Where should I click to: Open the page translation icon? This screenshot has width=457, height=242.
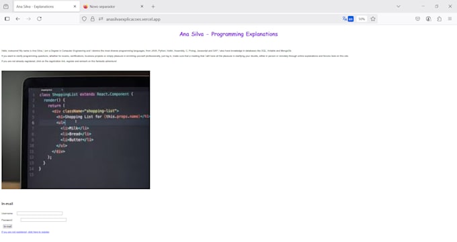tap(347, 19)
